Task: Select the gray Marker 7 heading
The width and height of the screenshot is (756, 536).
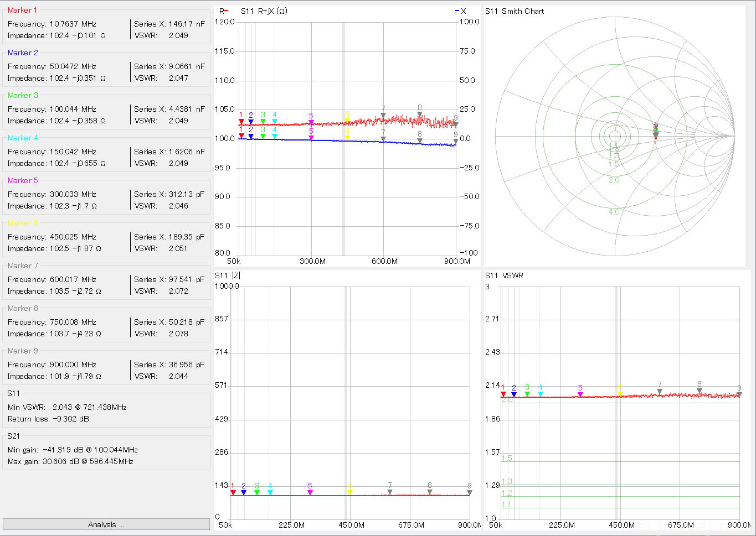Action: pyautogui.click(x=23, y=266)
